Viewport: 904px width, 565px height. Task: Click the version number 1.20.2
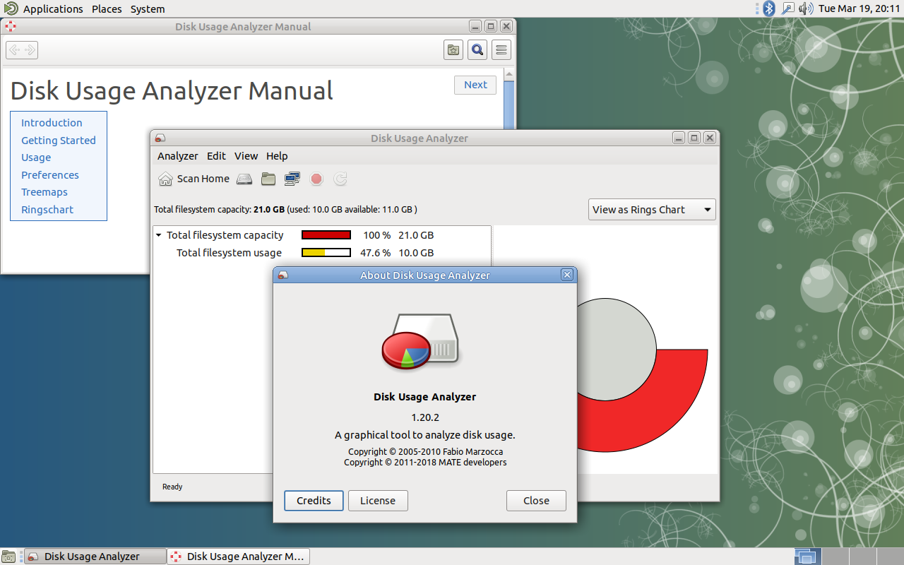(425, 417)
